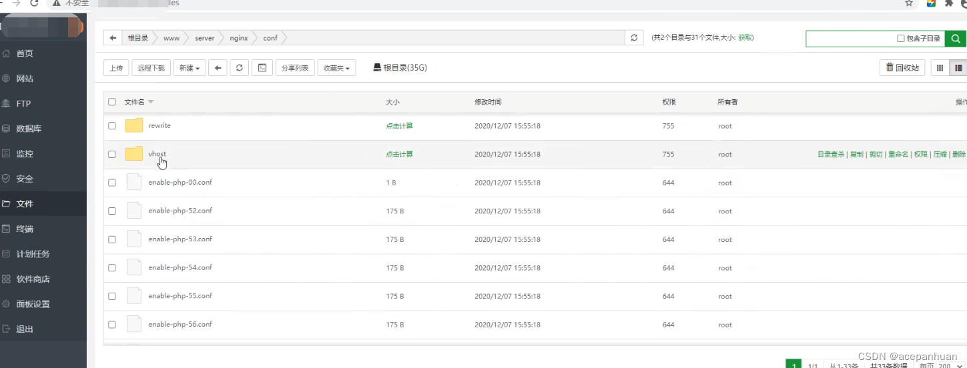Image resolution: width=967 pixels, height=368 pixels.
Task: Click the 上传 upload button
Action: click(x=116, y=67)
